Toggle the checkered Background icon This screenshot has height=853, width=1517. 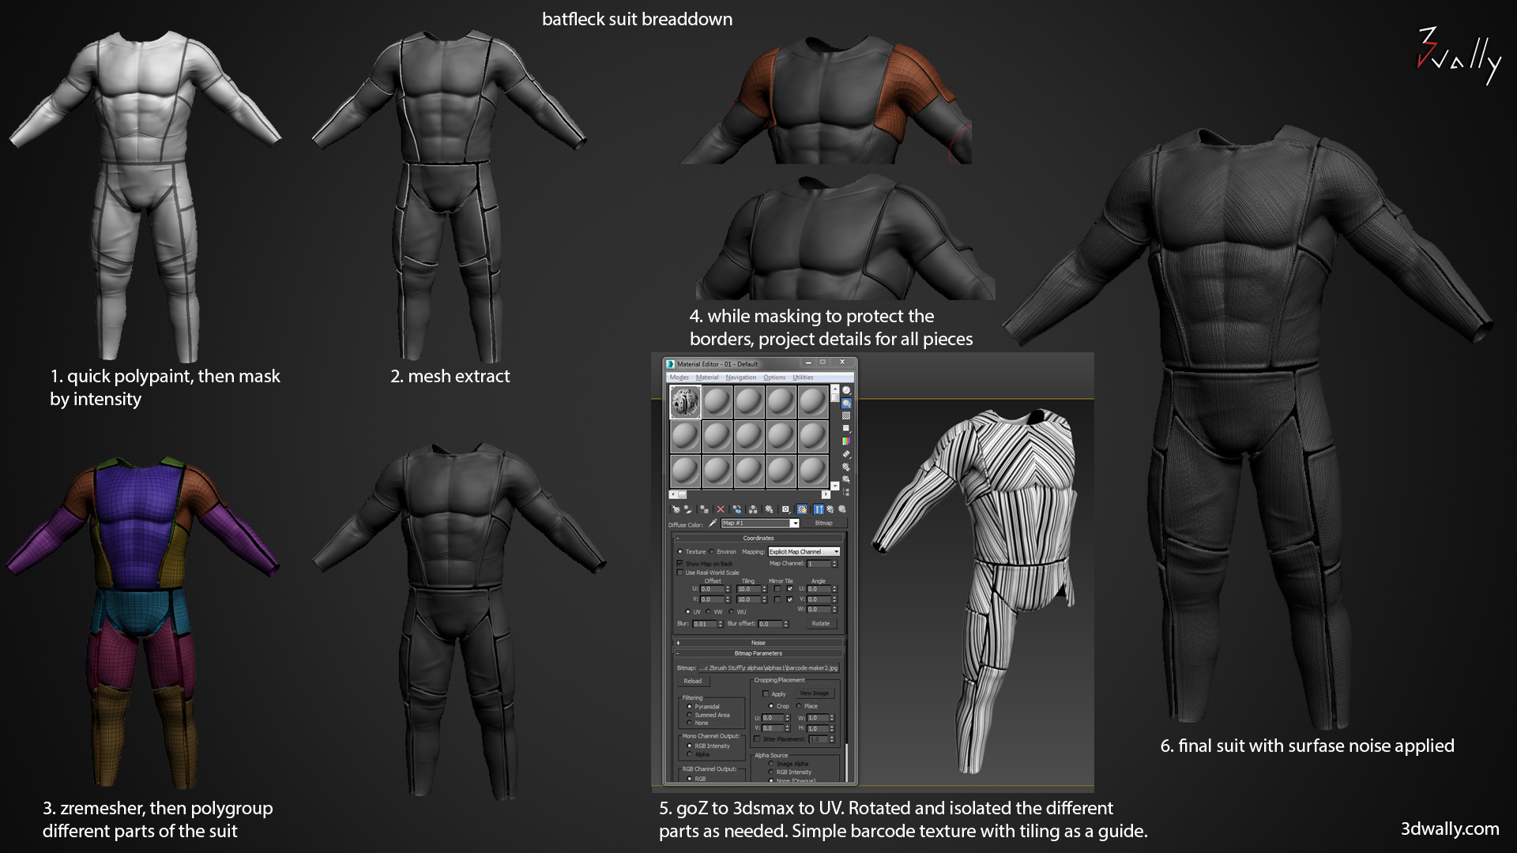coord(846,415)
